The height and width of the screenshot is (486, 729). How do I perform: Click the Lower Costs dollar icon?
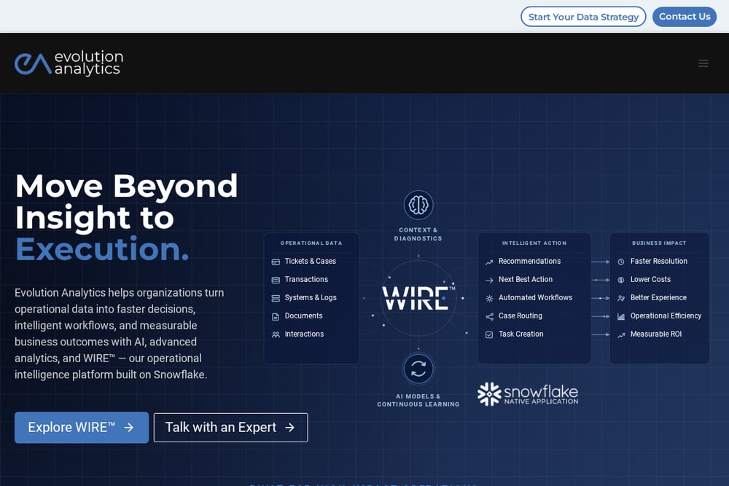pyautogui.click(x=621, y=281)
